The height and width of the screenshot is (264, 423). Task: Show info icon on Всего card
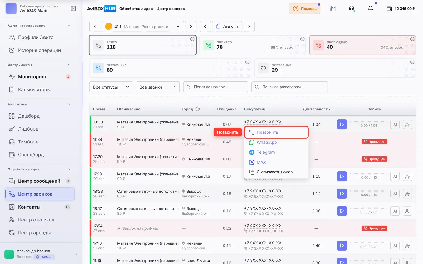click(x=192, y=39)
